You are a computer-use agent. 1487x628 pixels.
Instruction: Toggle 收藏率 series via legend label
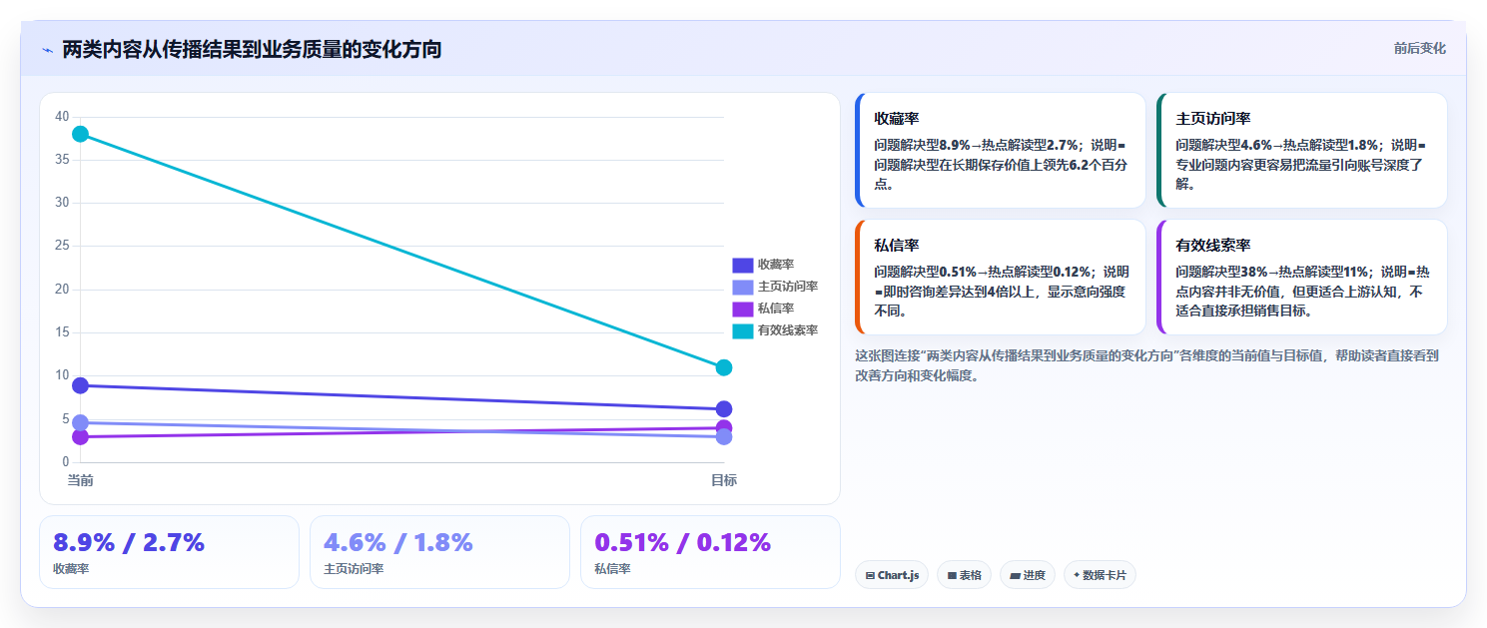(x=775, y=265)
